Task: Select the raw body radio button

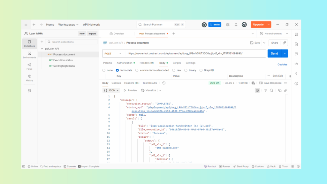Action: (x=174, y=70)
